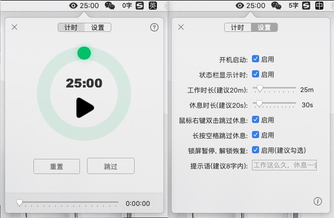Open the help question mark icon
The width and height of the screenshot is (334, 218).
154,27
